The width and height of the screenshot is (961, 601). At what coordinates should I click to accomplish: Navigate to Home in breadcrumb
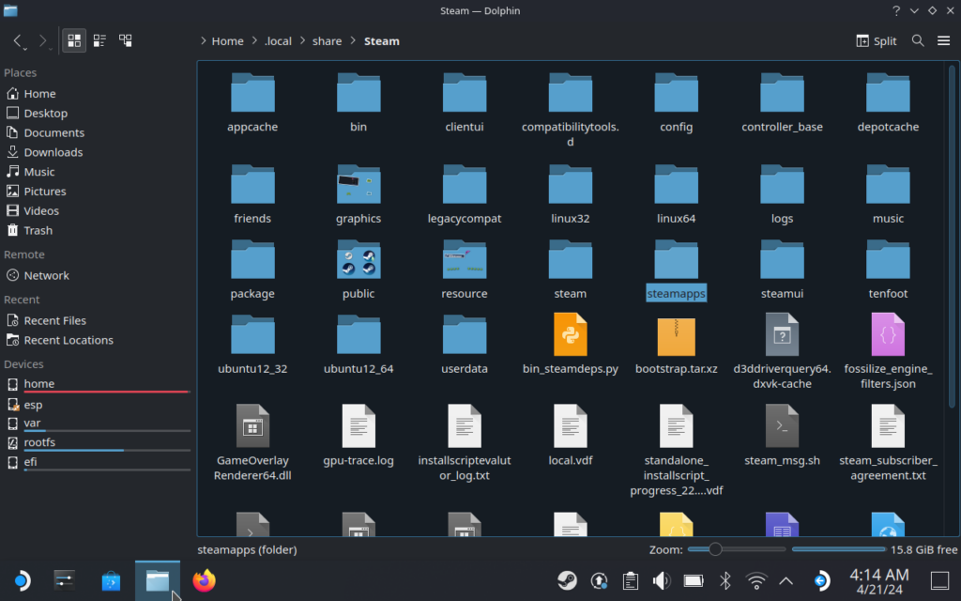tap(227, 41)
